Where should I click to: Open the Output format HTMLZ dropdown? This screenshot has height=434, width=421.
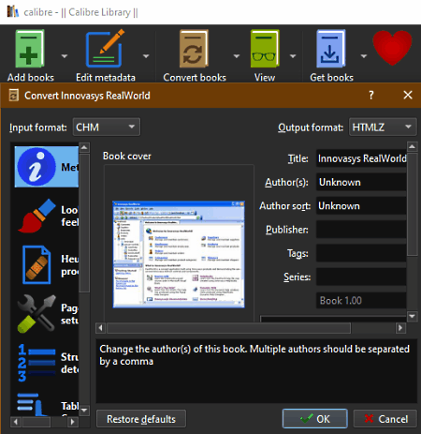383,127
